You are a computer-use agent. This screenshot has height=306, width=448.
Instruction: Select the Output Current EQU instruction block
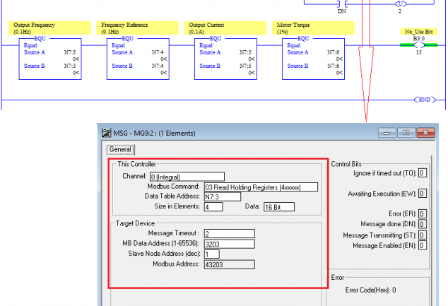tap(225, 59)
